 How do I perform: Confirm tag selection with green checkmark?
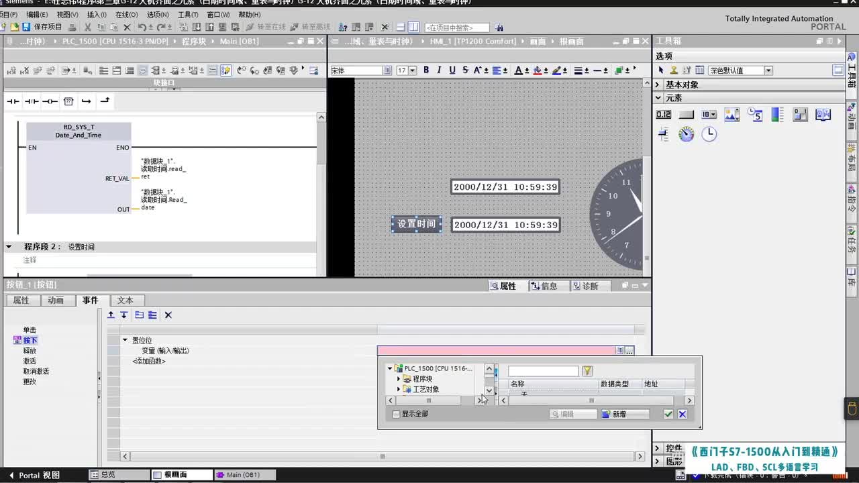[668, 415]
